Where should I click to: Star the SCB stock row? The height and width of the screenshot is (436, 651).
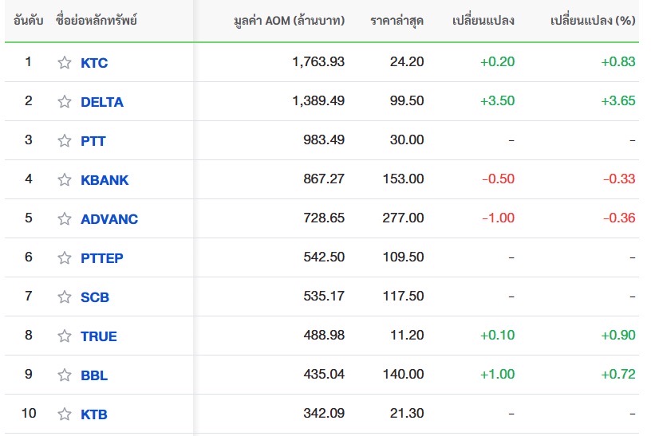point(65,297)
